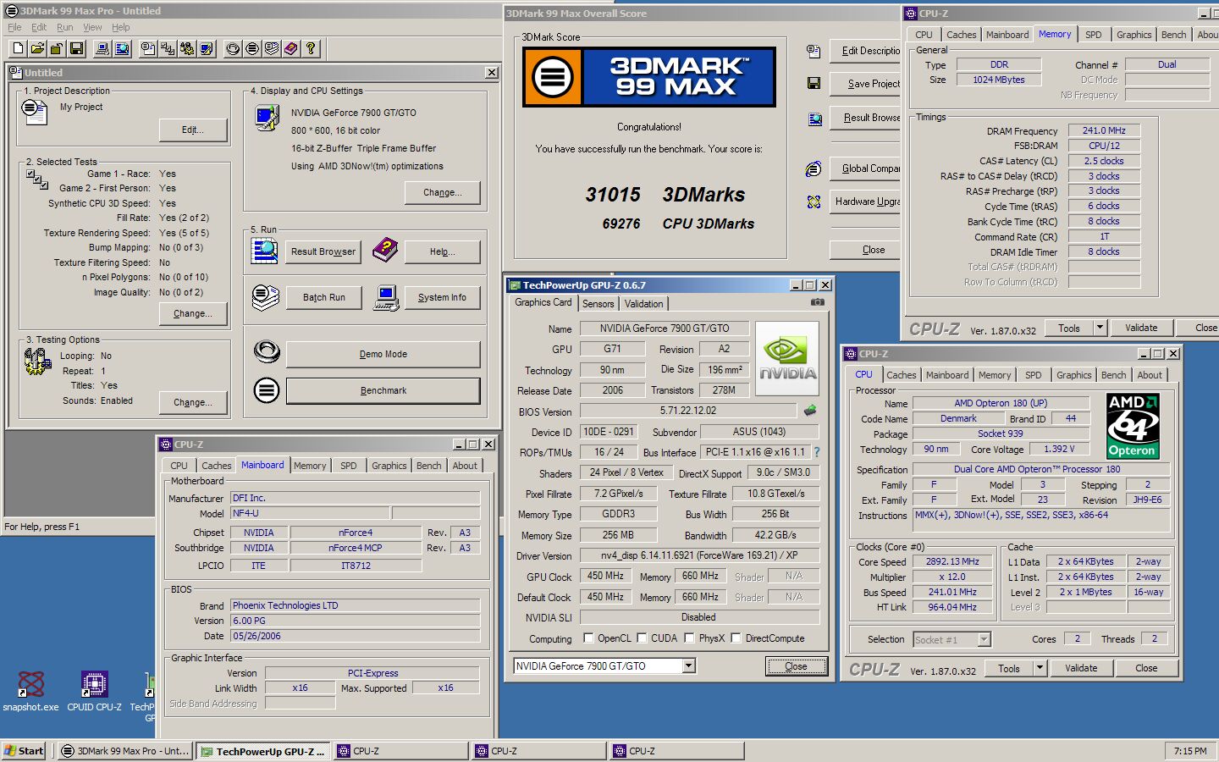Click the taskbar clock showing 7:15 PM

click(1190, 750)
